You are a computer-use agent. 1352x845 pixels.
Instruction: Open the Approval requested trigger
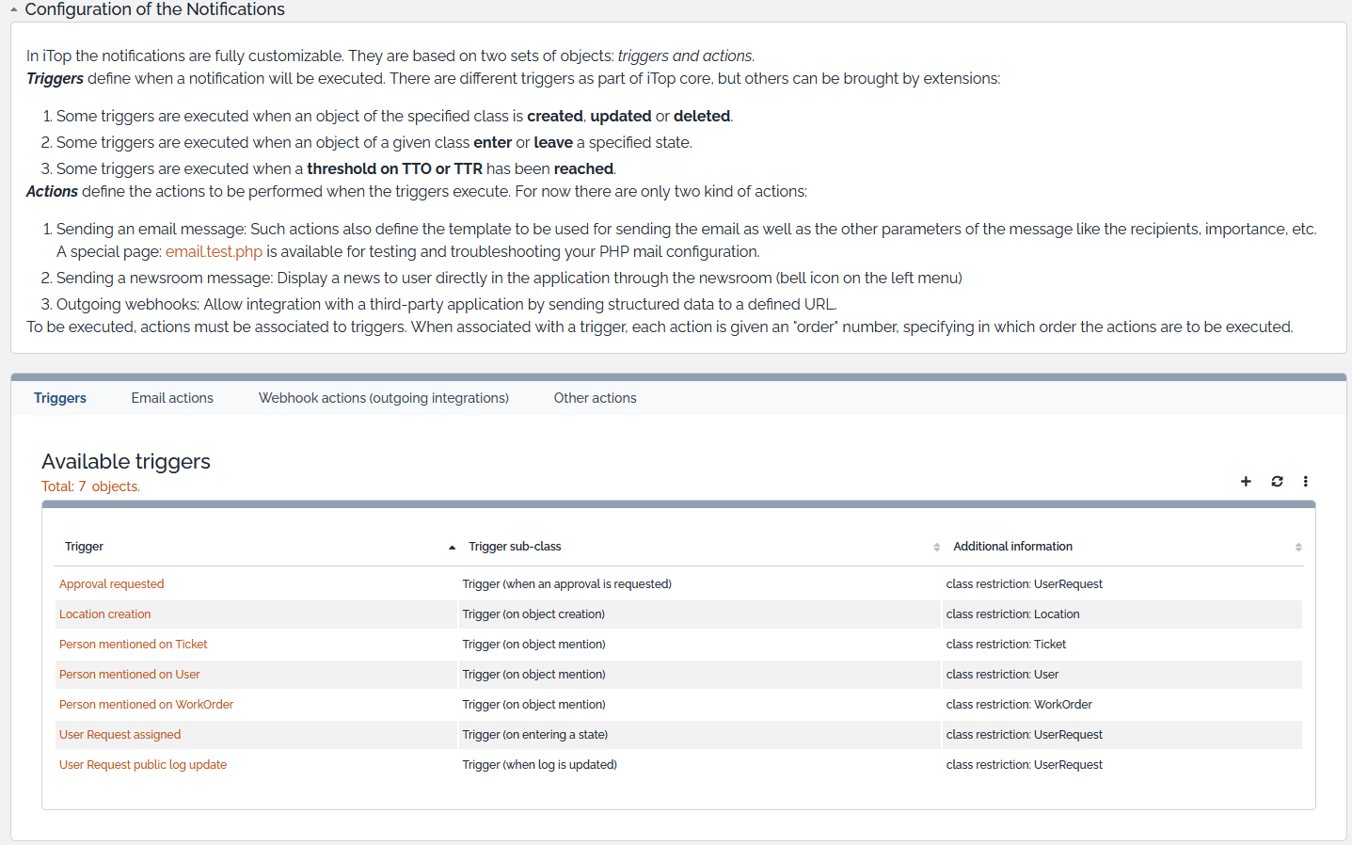(111, 584)
